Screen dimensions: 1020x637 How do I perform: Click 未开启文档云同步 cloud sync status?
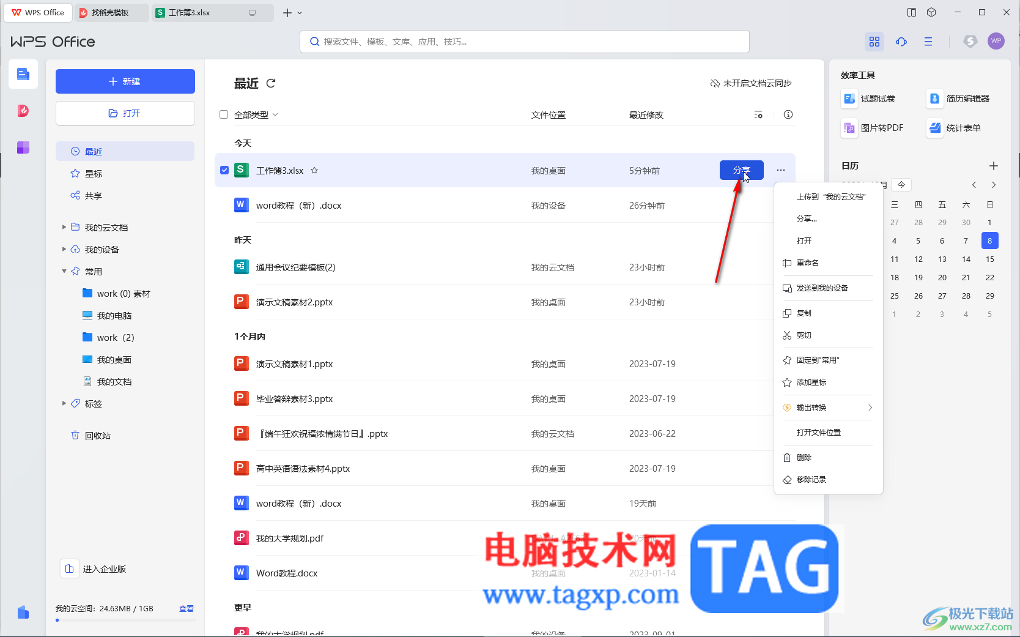(751, 83)
